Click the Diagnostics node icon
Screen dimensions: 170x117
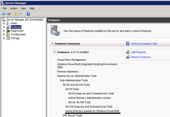tap(8, 31)
